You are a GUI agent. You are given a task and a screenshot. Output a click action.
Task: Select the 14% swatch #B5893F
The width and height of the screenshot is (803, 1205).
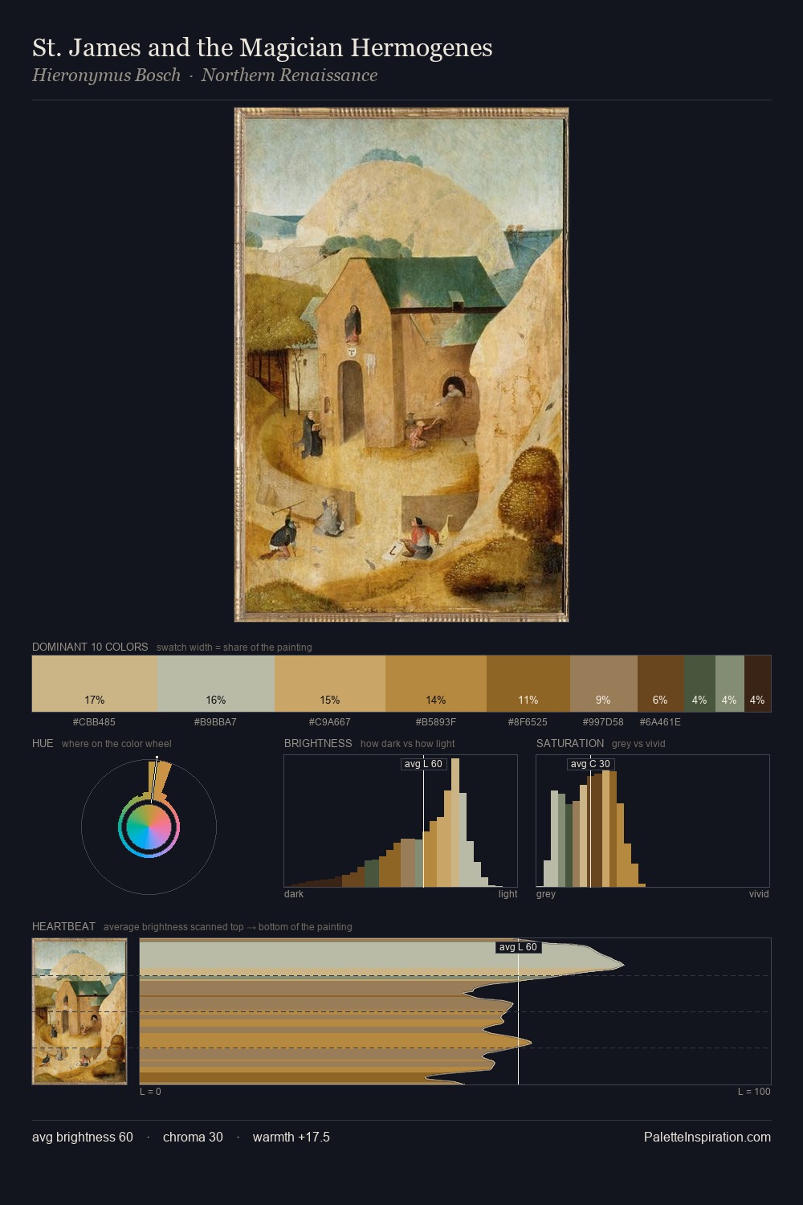tap(436, 684)
